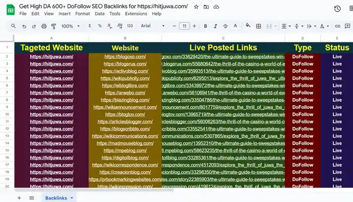Click the merge cells icon
The height and width of the screenshot is (202, 353).
point(269,26)
